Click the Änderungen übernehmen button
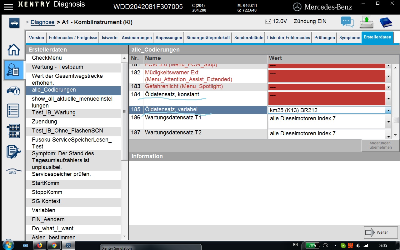 click(380, 146)
